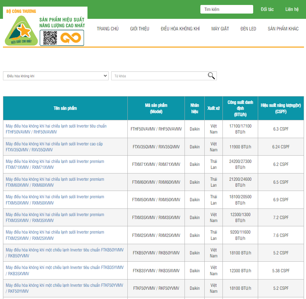The width and height of the screenshot is (306, 299).
Task: Open product link FTKB35YVMV / RKB35XVMV
Action: 65,271
